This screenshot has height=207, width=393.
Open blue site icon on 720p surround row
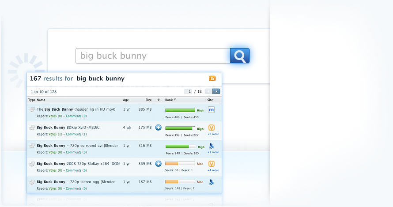point(212,146)
